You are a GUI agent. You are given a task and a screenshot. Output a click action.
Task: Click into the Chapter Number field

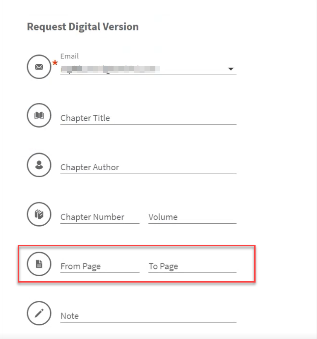coord(100,217)
